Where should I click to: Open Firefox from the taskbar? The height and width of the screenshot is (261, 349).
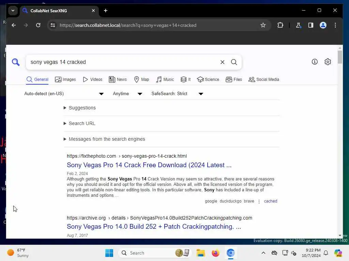tap(215, 253)
